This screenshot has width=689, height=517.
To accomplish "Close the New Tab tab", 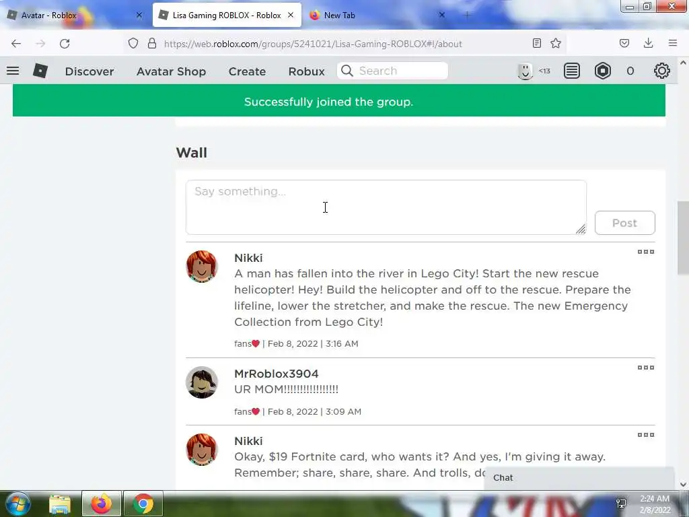I will coord(442,15).
